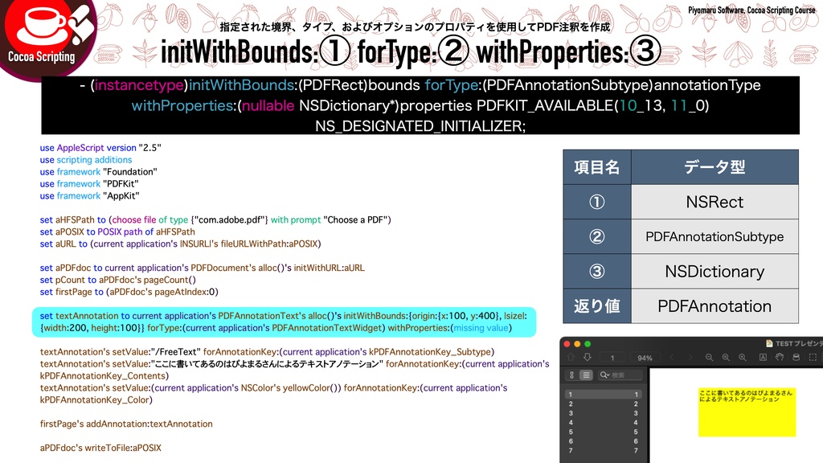Click the forward navigation chevron

pos(690,358)
